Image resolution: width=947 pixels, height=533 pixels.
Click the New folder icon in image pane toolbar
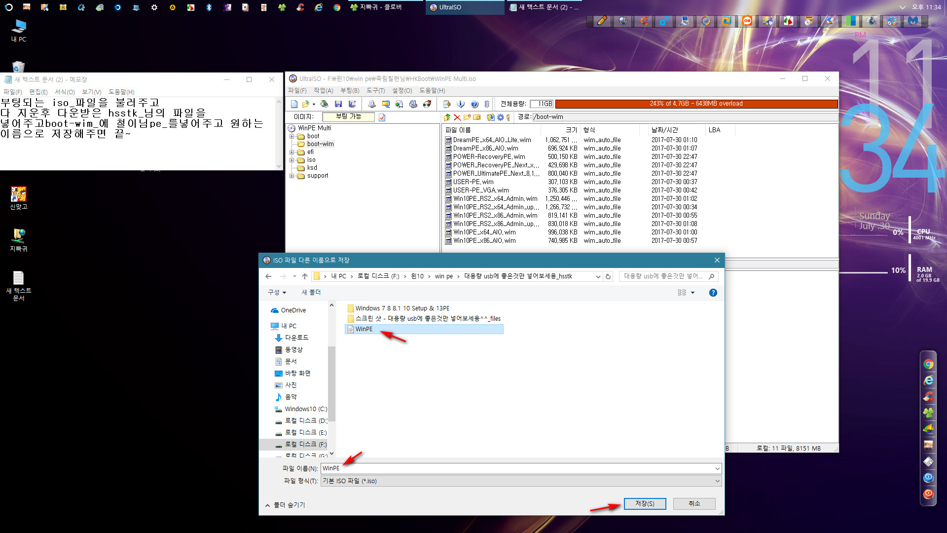[x=467, y=117]
